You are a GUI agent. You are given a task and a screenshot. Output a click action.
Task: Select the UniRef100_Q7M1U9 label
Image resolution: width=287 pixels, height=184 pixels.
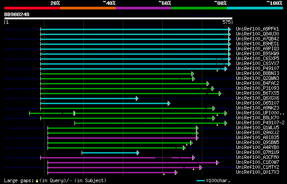click(257, 153)
